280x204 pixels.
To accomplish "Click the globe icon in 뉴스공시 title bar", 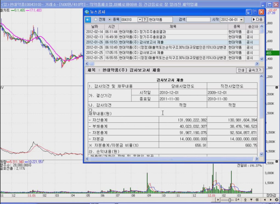I will pos(87,12).
